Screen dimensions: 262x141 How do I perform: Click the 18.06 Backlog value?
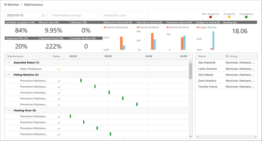(240, 31)
